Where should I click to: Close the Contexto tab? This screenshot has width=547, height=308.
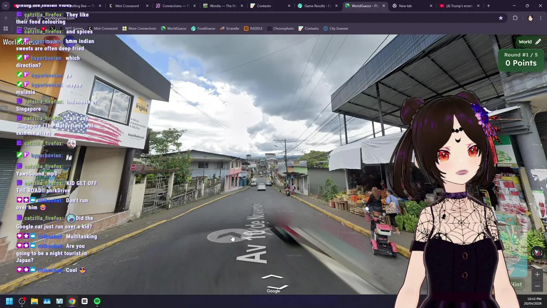pos(289,6)
